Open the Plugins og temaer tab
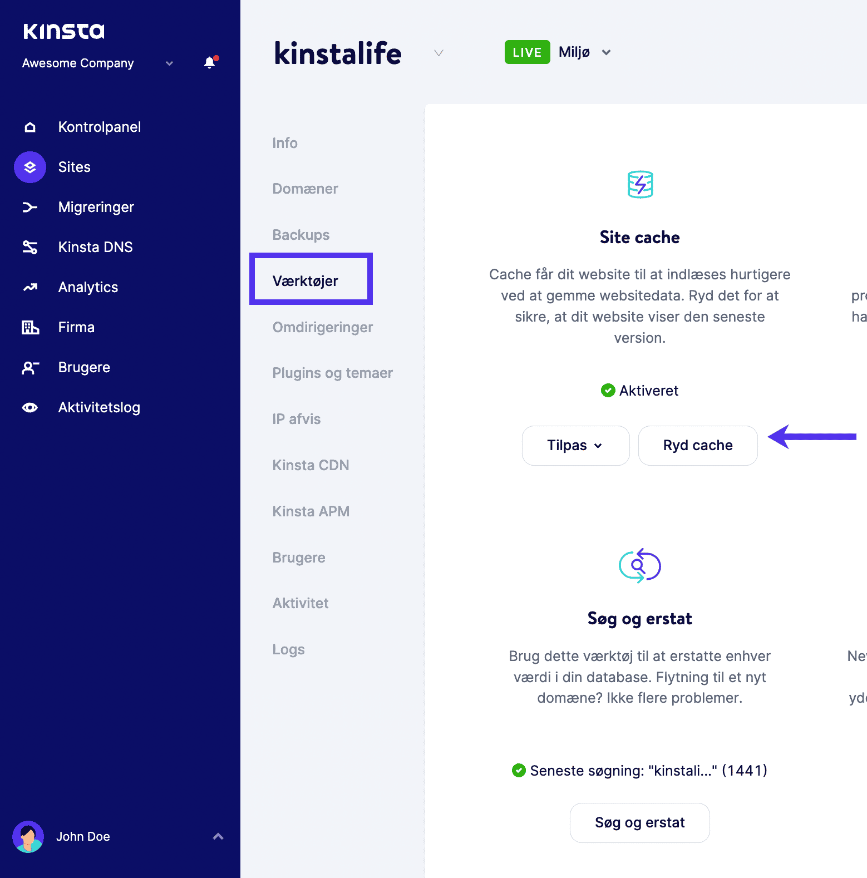 [x=333, y=373]
